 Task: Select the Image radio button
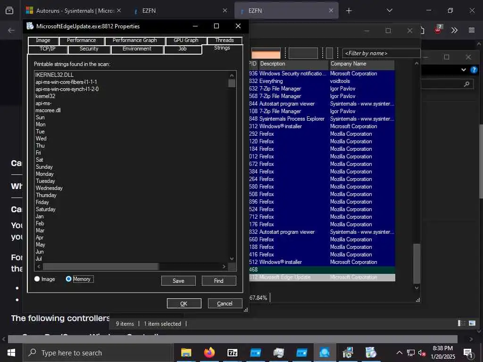tap(37, 279)
